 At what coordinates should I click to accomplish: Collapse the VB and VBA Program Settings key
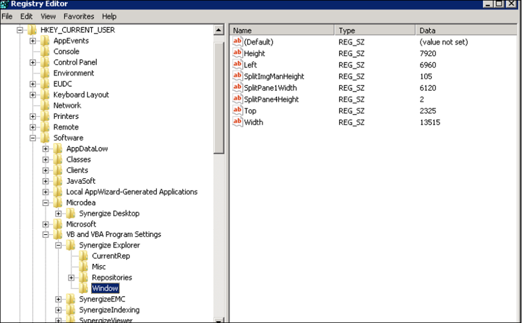[46, 235]
